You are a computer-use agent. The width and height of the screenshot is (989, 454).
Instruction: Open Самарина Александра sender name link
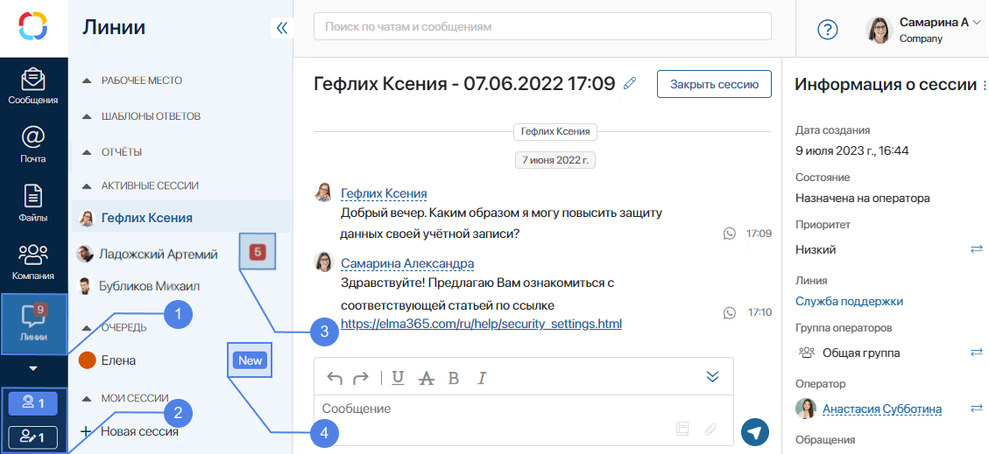tap(407, 263)
